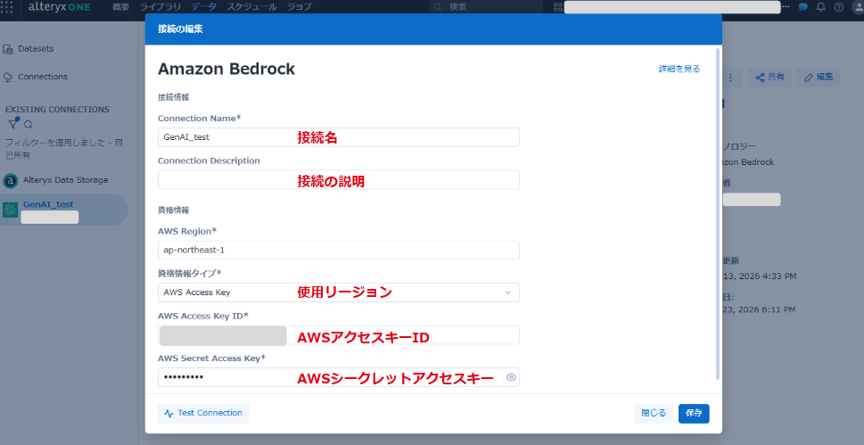Open Connections in the sidebar
Image resolution: width=864 pixels, height=445 pixels.
coord(36,78)
